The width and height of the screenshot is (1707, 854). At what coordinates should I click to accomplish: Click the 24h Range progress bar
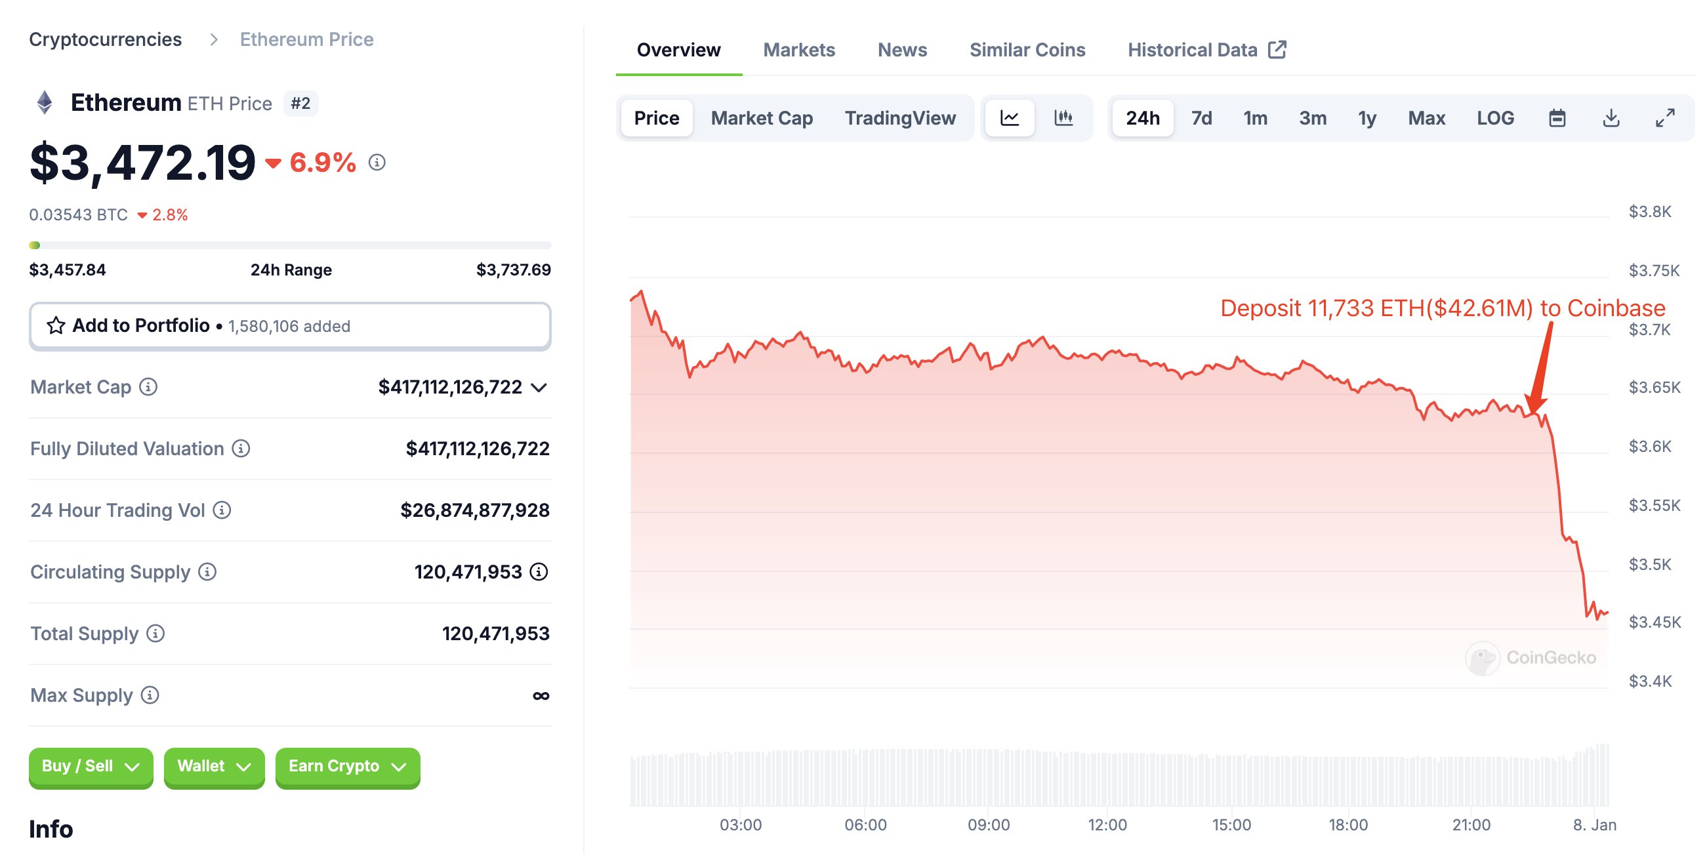coord(289,245)
